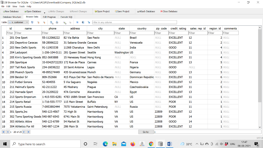The width and height of the screenshot is (263, 148).
Task: Expand the Open Database dropdown arrow
Action: pyautogui.click(x=44, y=12)
